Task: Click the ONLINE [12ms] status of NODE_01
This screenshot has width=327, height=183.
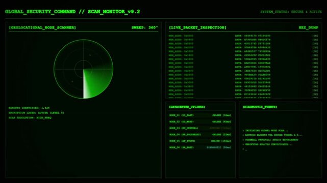Action: (221, 115)
